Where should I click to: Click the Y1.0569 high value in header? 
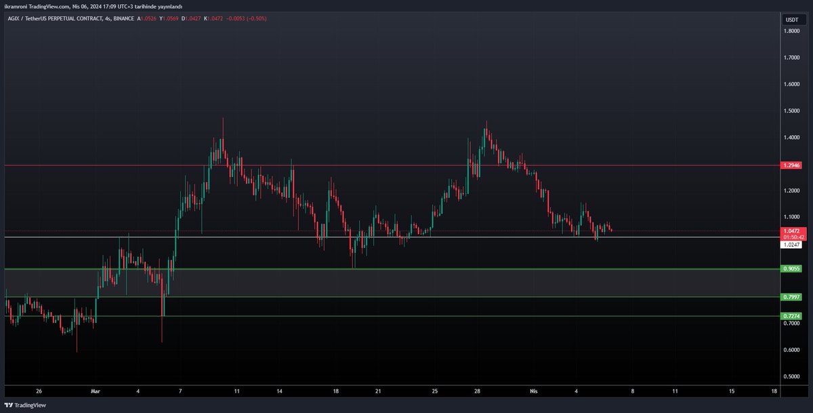pos(169,18)
